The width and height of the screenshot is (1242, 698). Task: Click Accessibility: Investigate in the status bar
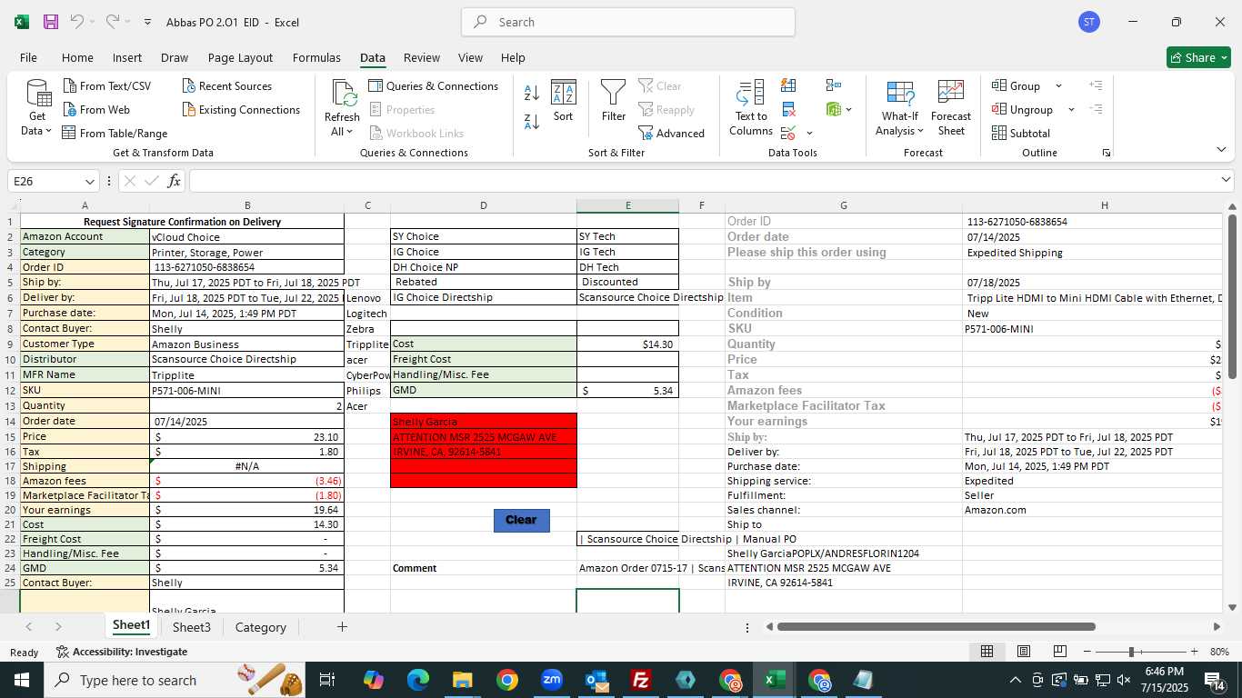pyautogui.click(x=122, y=652)
